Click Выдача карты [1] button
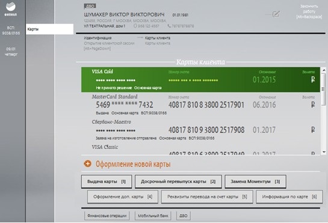The width and height of the screenshot is (328, 223). [x=107, y=182]
